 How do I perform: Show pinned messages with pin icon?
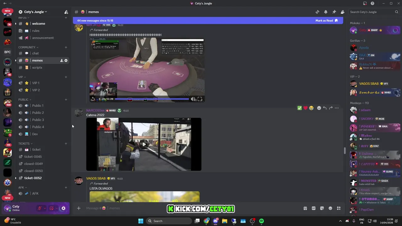click(x=334, y=12)
